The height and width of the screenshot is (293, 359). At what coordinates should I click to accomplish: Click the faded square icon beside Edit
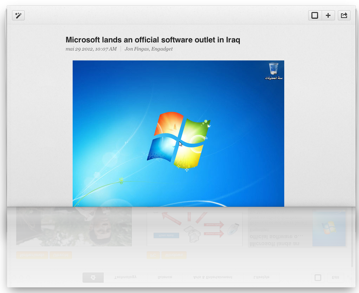(x=318, y=277)
